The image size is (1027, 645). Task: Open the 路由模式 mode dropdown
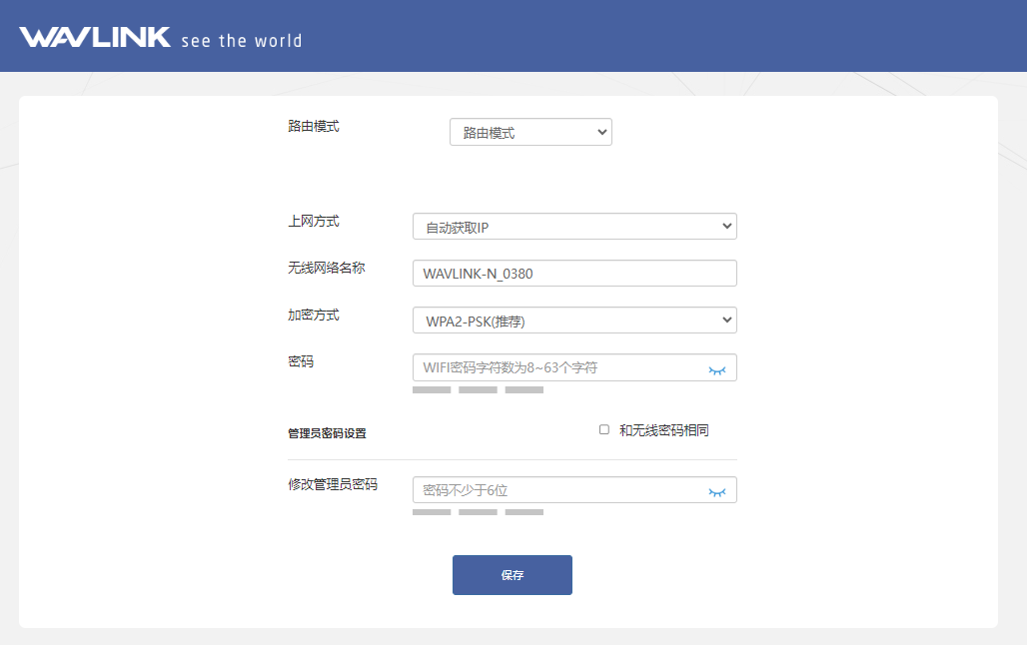[x=529, y=132]
